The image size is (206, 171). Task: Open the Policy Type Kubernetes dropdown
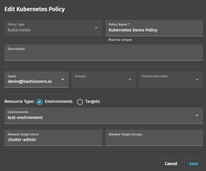(53, 28)
